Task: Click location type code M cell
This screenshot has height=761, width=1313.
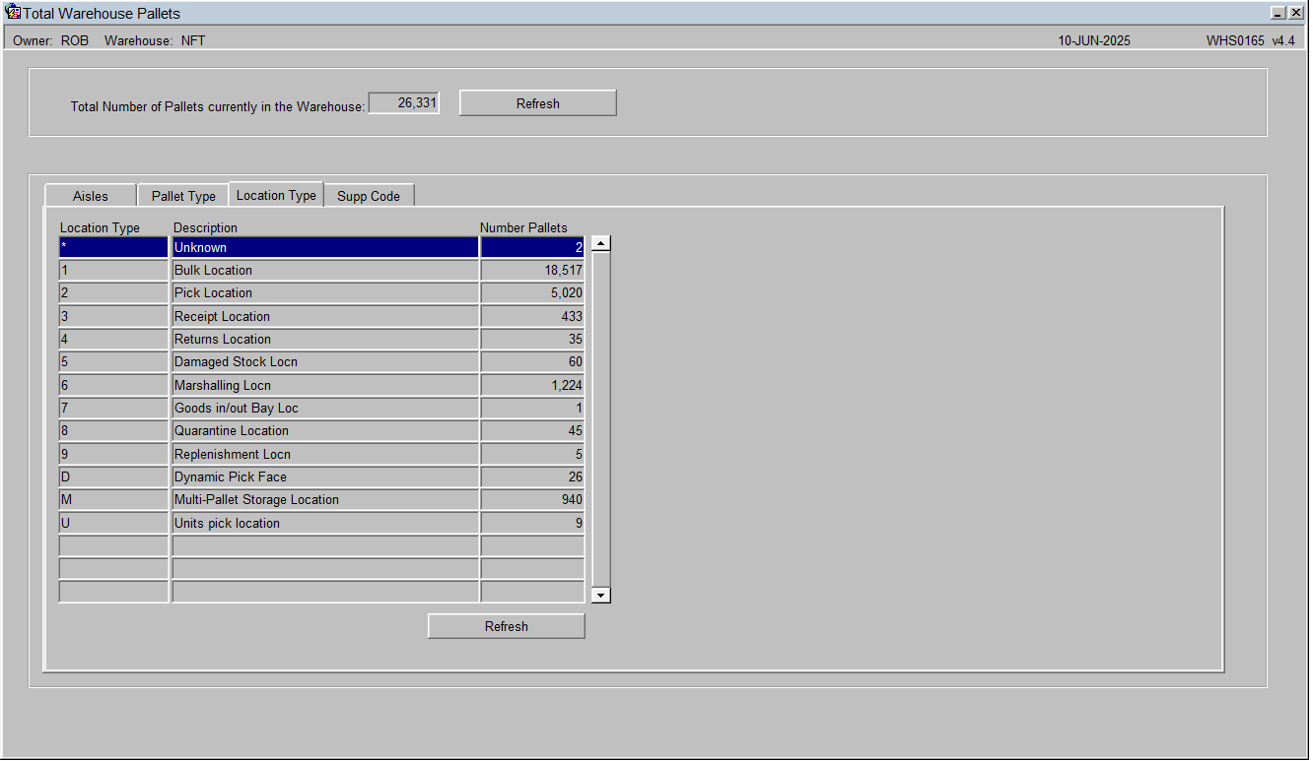Action: click(x=113, y=499)
